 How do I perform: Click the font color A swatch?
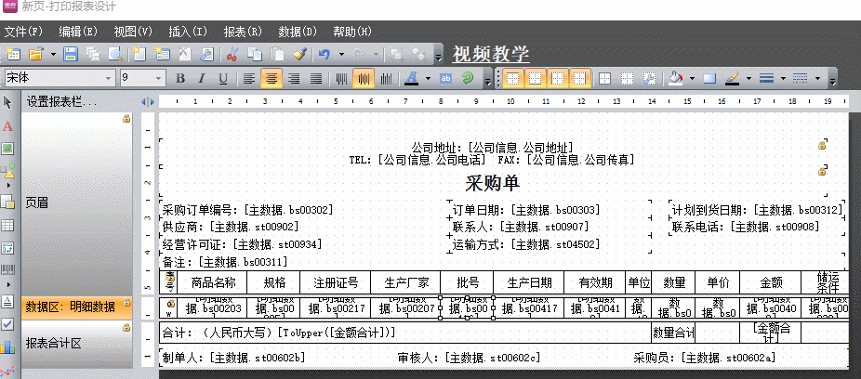pyautogui.click(x=411, y=78)
